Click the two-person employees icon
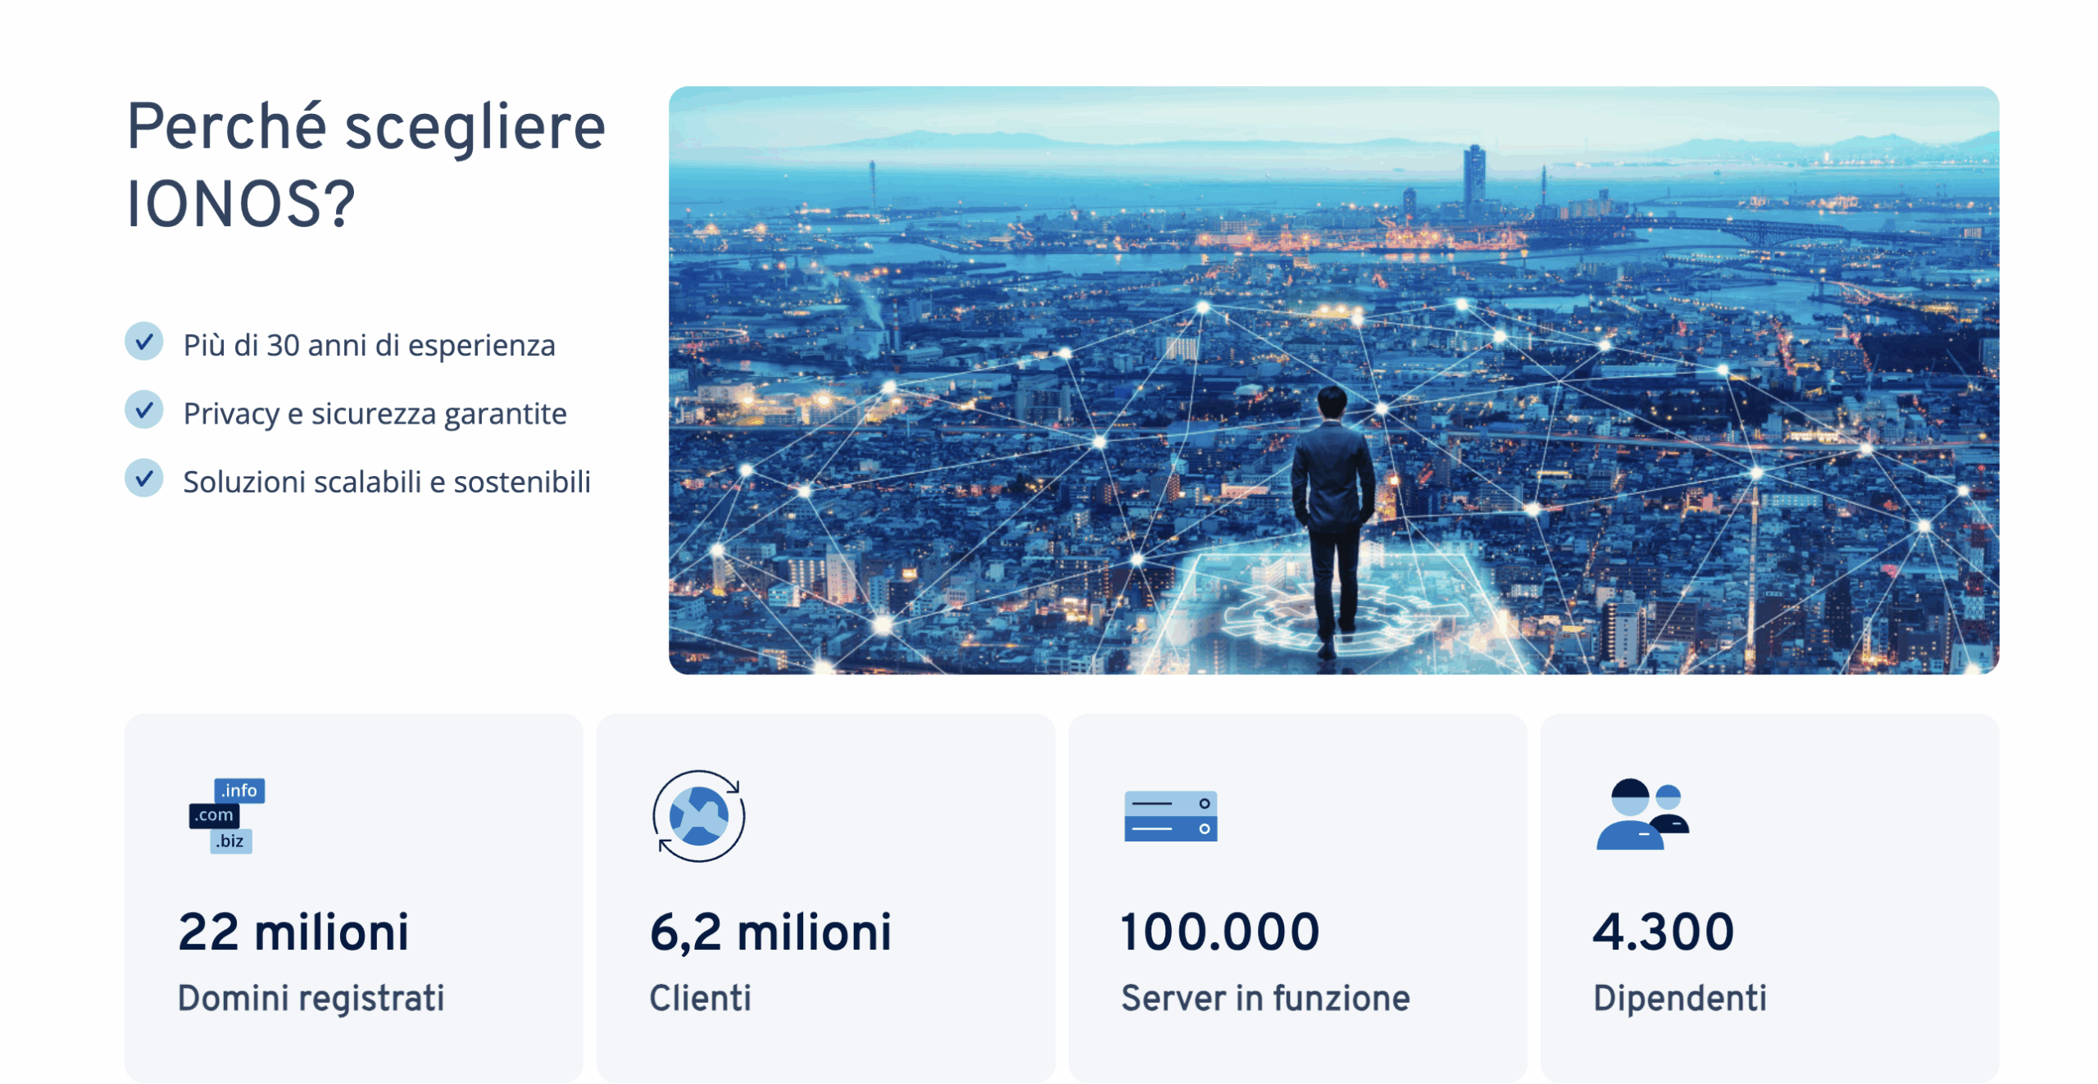The height and width of the screenshot is (1084, 2098). coord(1642,814)
